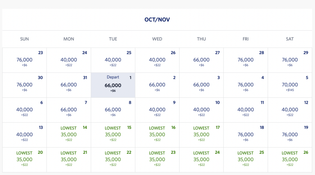This screenshot has width=315, height=175.
Task: Choose LOWEST 35,000 on Wednesday the 23rd
Action: [157, 160]
